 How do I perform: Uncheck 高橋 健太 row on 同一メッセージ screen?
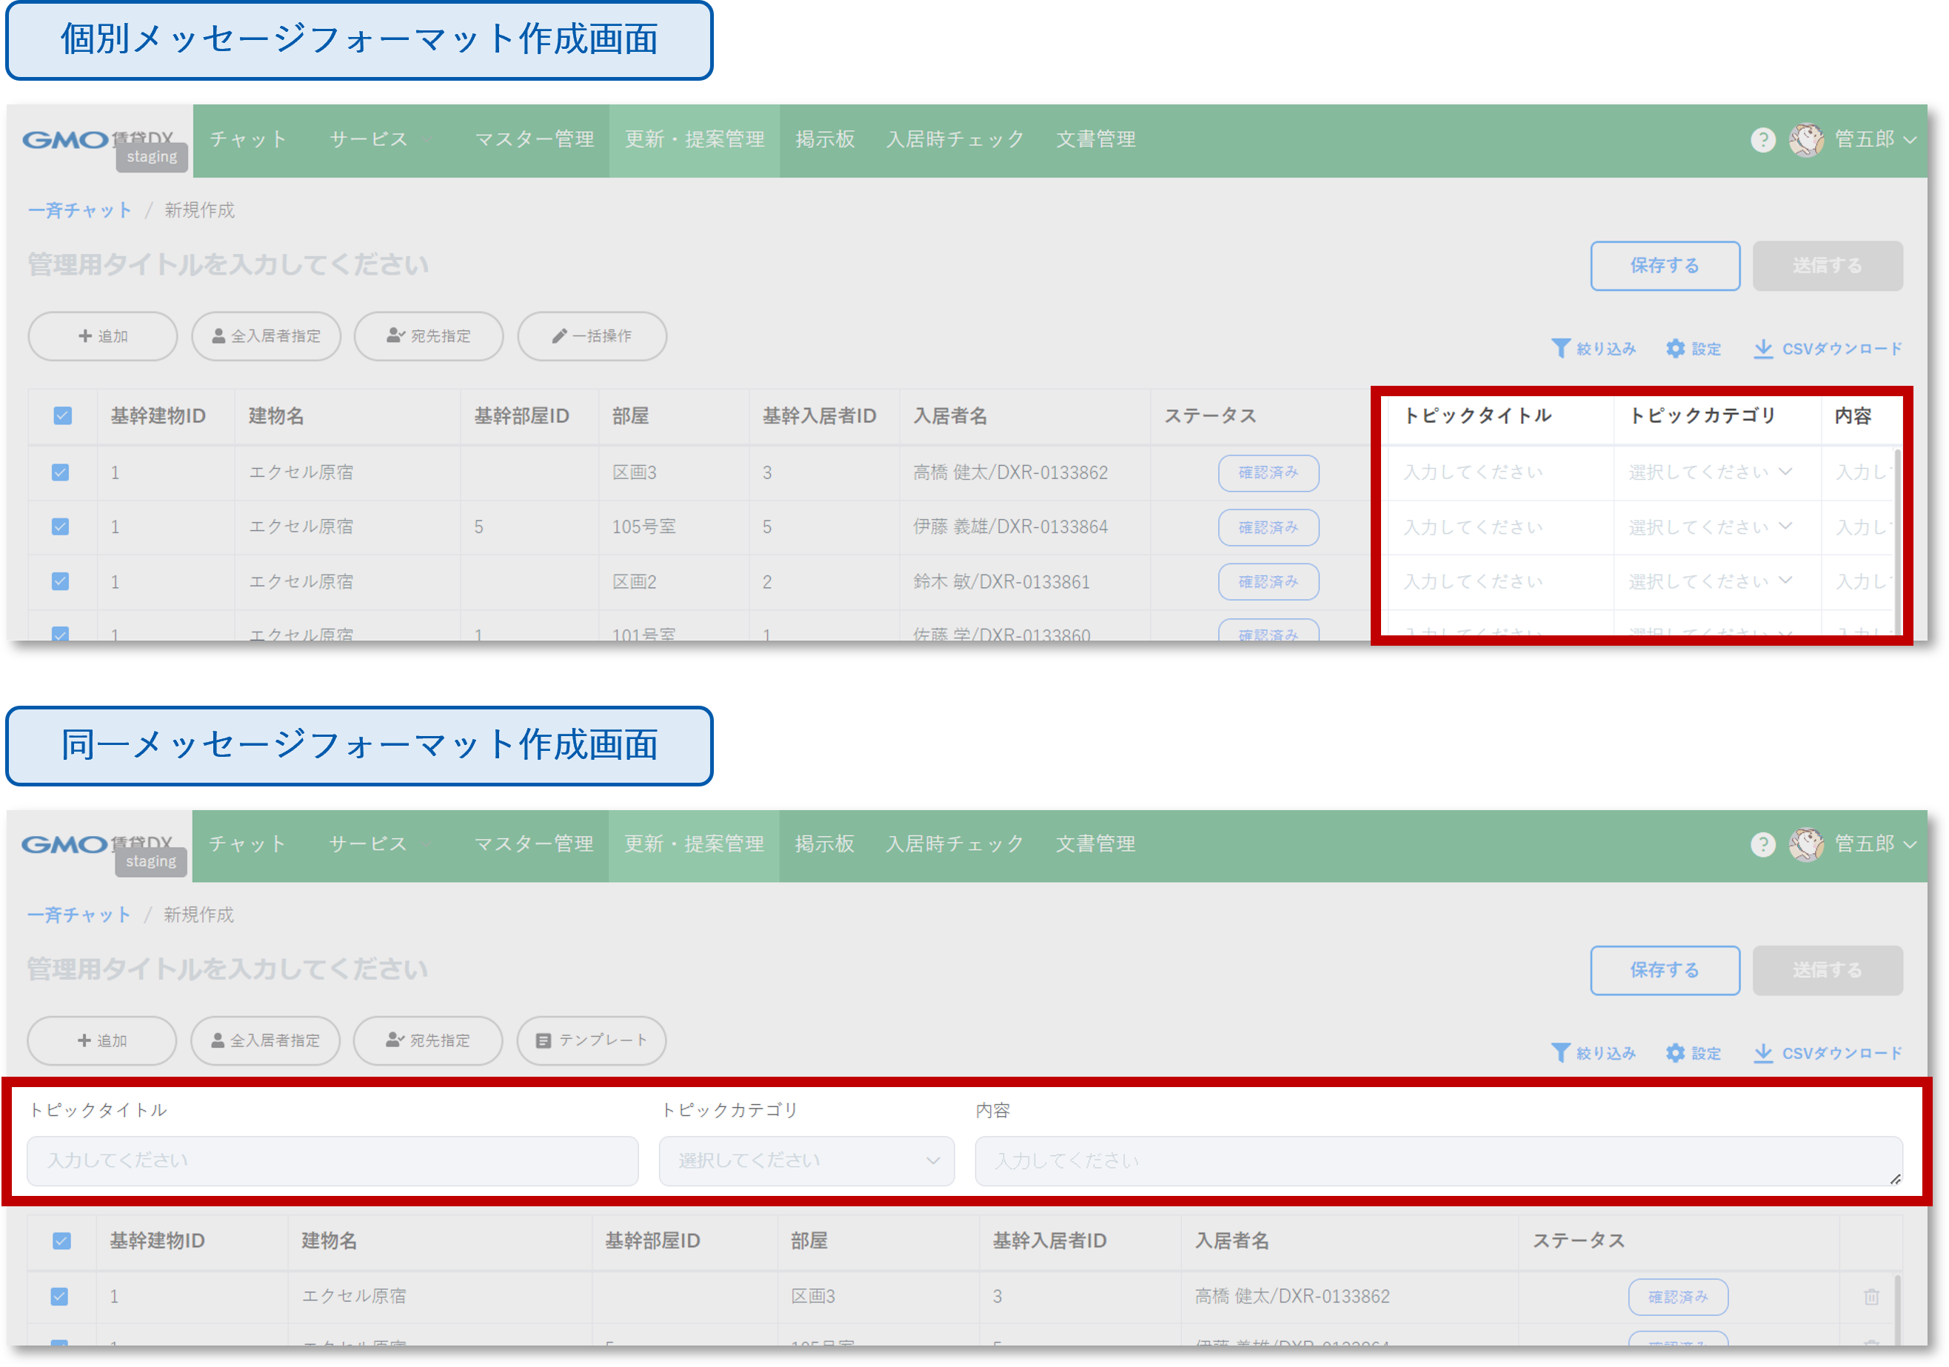[59, 1297]
